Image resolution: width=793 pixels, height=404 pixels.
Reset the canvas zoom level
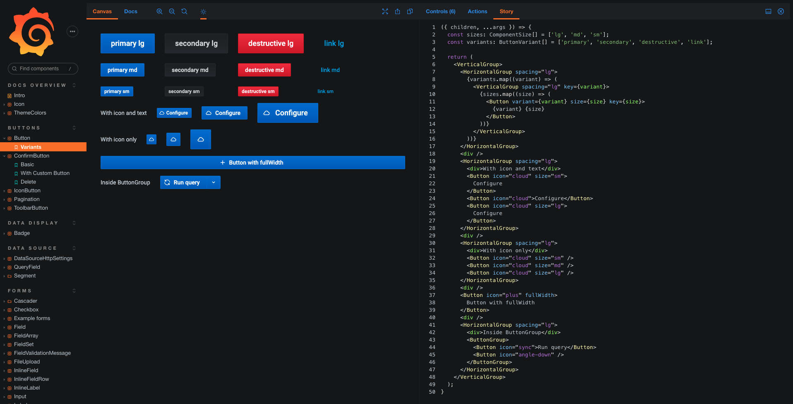[184, 11]
